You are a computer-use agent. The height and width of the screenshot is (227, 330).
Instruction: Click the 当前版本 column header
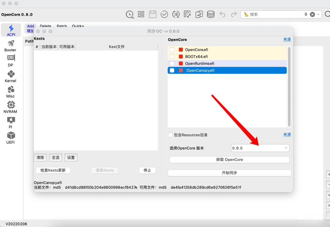[49, 47]
